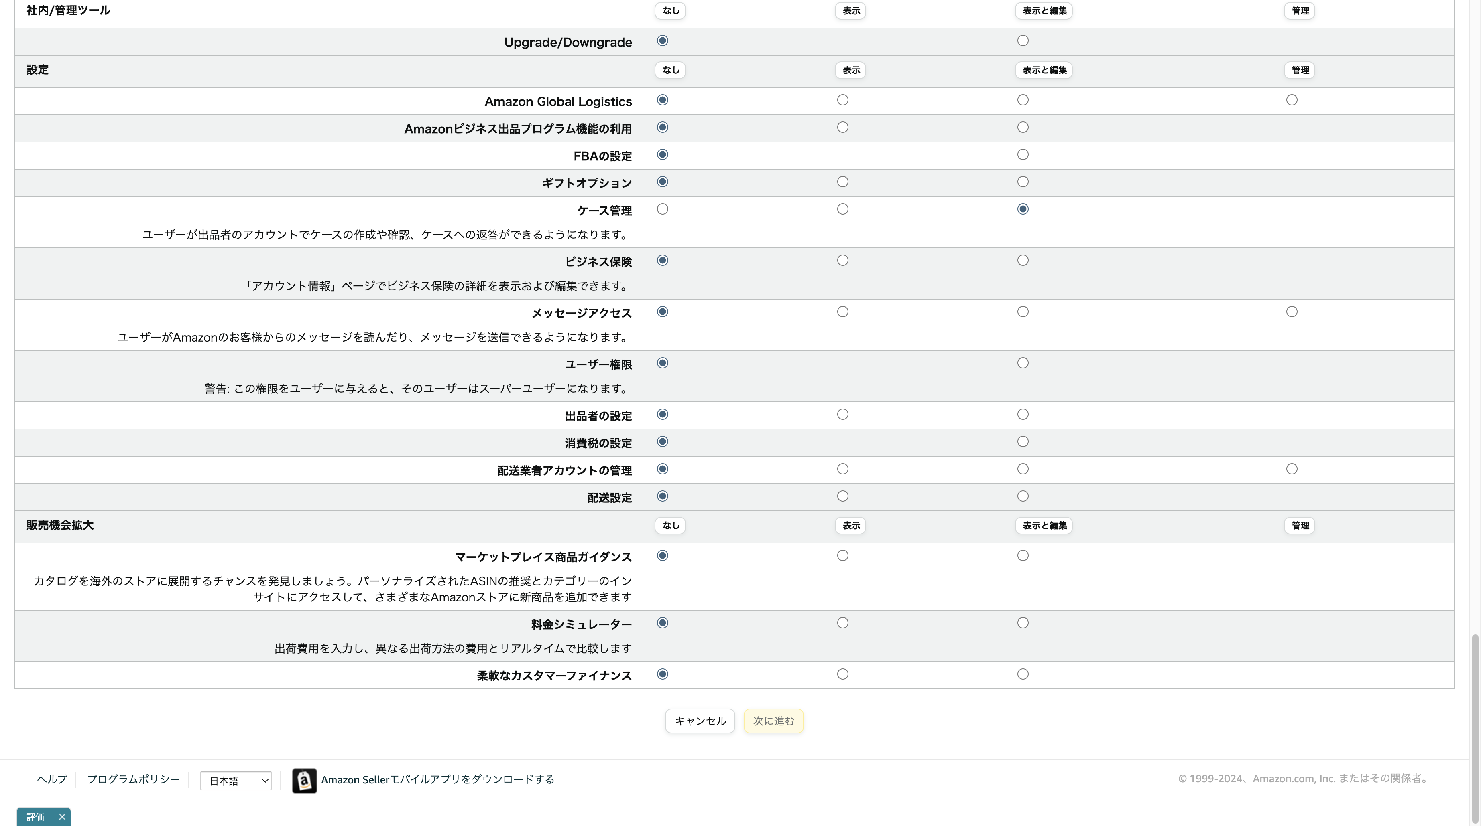Open the ヘルプ link
This screenshot has height=826, width=1481.
tap(52, 779)
